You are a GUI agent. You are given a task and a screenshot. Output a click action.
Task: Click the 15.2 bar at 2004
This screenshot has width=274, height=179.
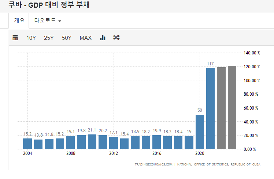27,144
